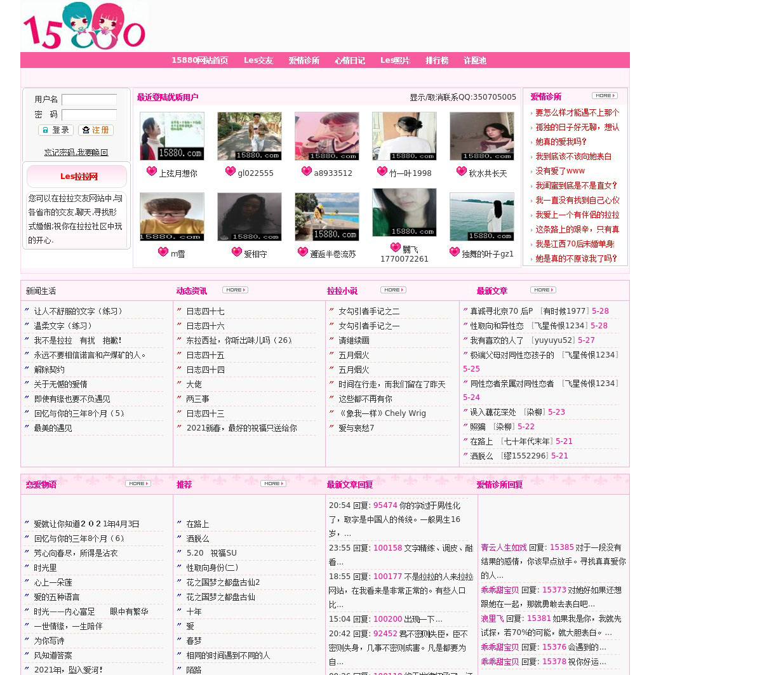This screenshot has height=675, width=762.
Task: Open MORE button beside 动态资讯
Action: [235, 290]
